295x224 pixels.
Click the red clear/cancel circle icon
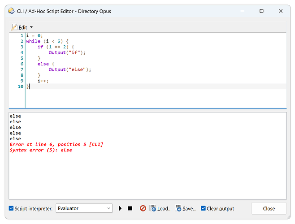tap(143, 208)
